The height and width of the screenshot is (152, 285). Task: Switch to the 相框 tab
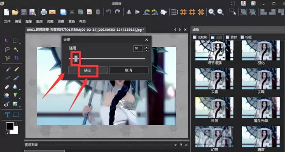(x=246, y=37)
